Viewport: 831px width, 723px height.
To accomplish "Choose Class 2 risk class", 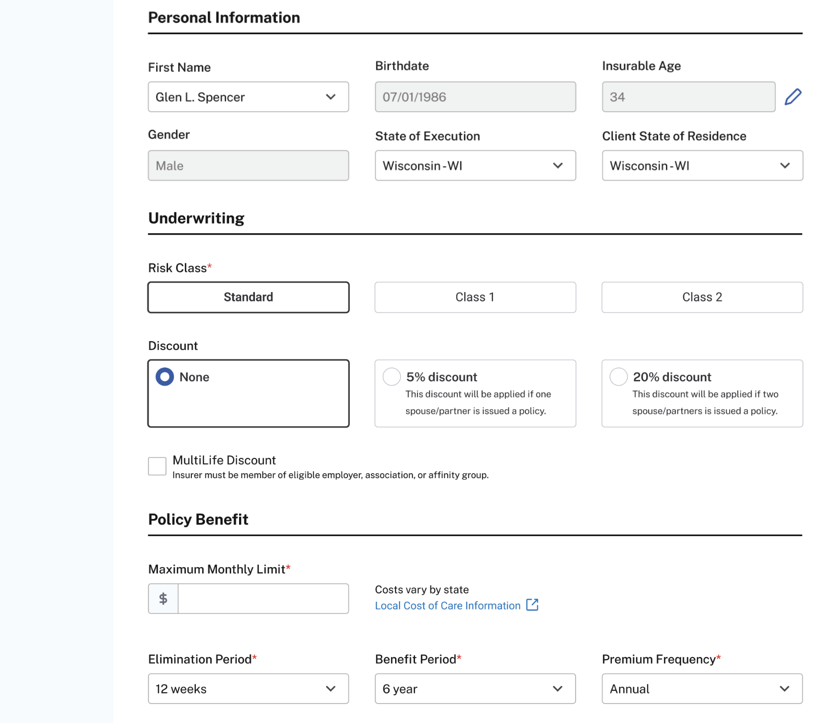I will [702, 297].
